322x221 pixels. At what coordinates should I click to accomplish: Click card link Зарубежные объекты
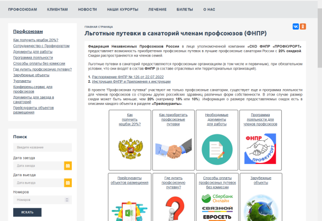(x=261, y=180)
